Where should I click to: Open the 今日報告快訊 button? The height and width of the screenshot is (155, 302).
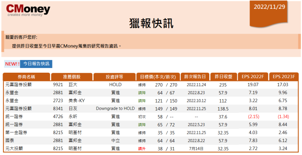tap(36, 64)
